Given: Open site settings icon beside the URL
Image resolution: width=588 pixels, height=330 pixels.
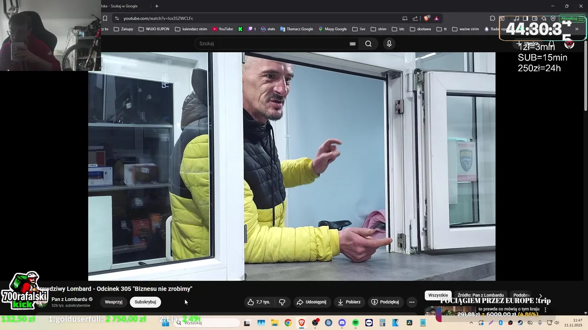Looking at the screenshot, I should coord(117,18).
